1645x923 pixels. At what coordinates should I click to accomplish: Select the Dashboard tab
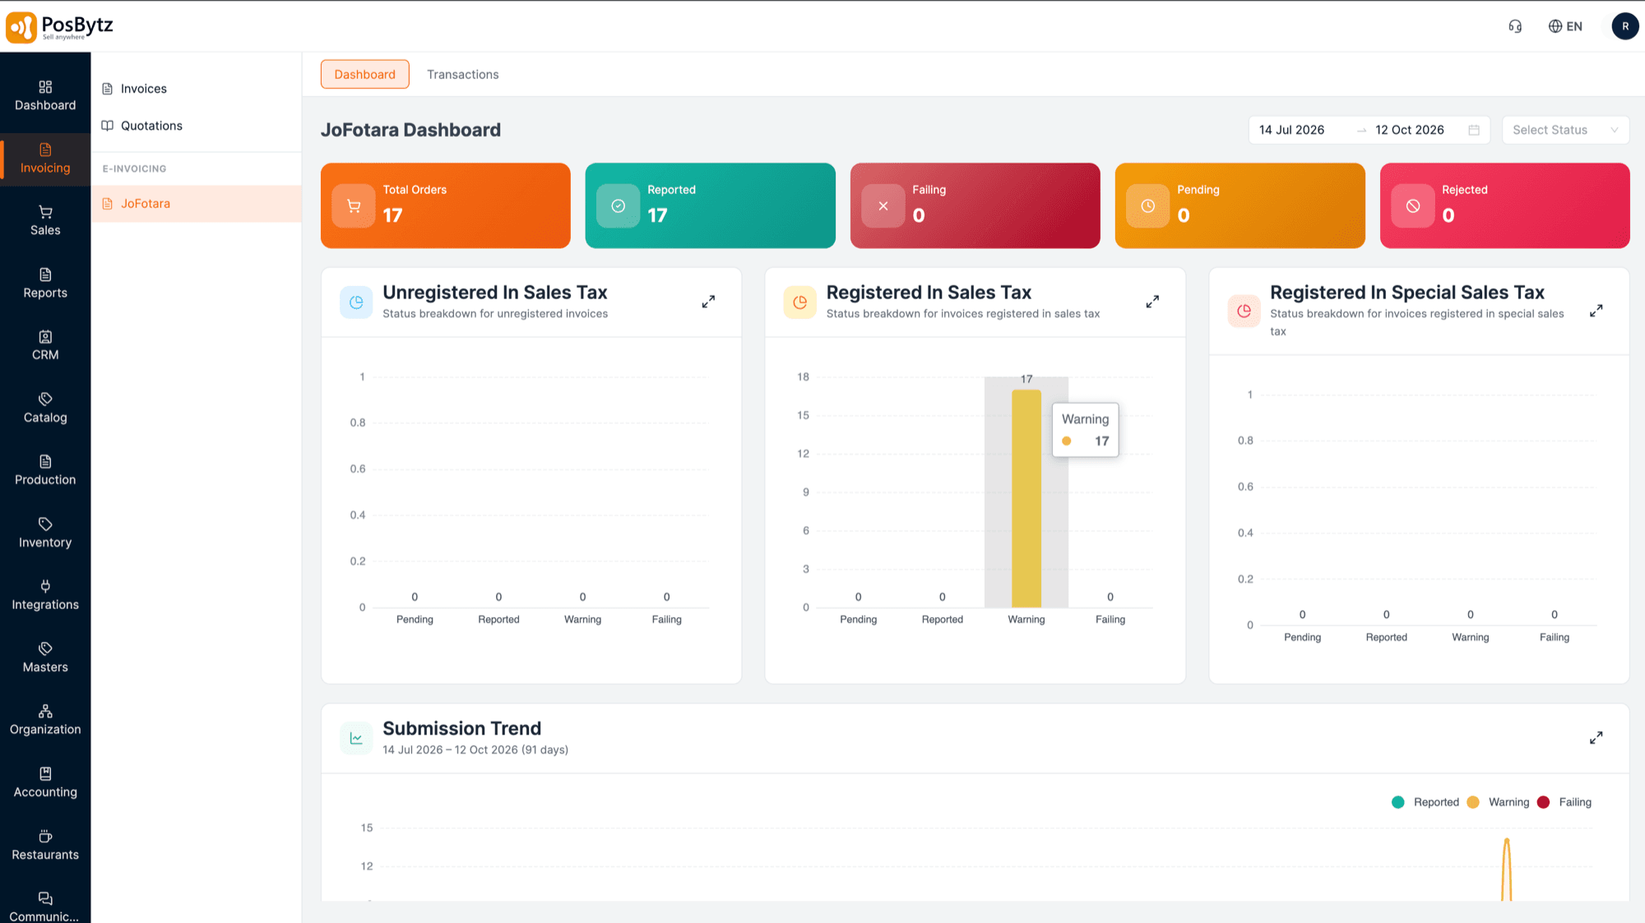point(364,74)
